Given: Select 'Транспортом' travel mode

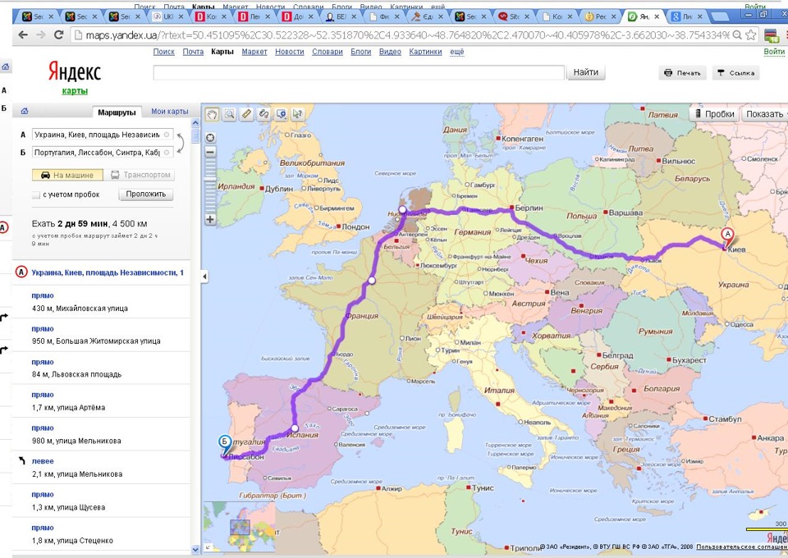Looking at the screenshot, I should pos(140,175).
